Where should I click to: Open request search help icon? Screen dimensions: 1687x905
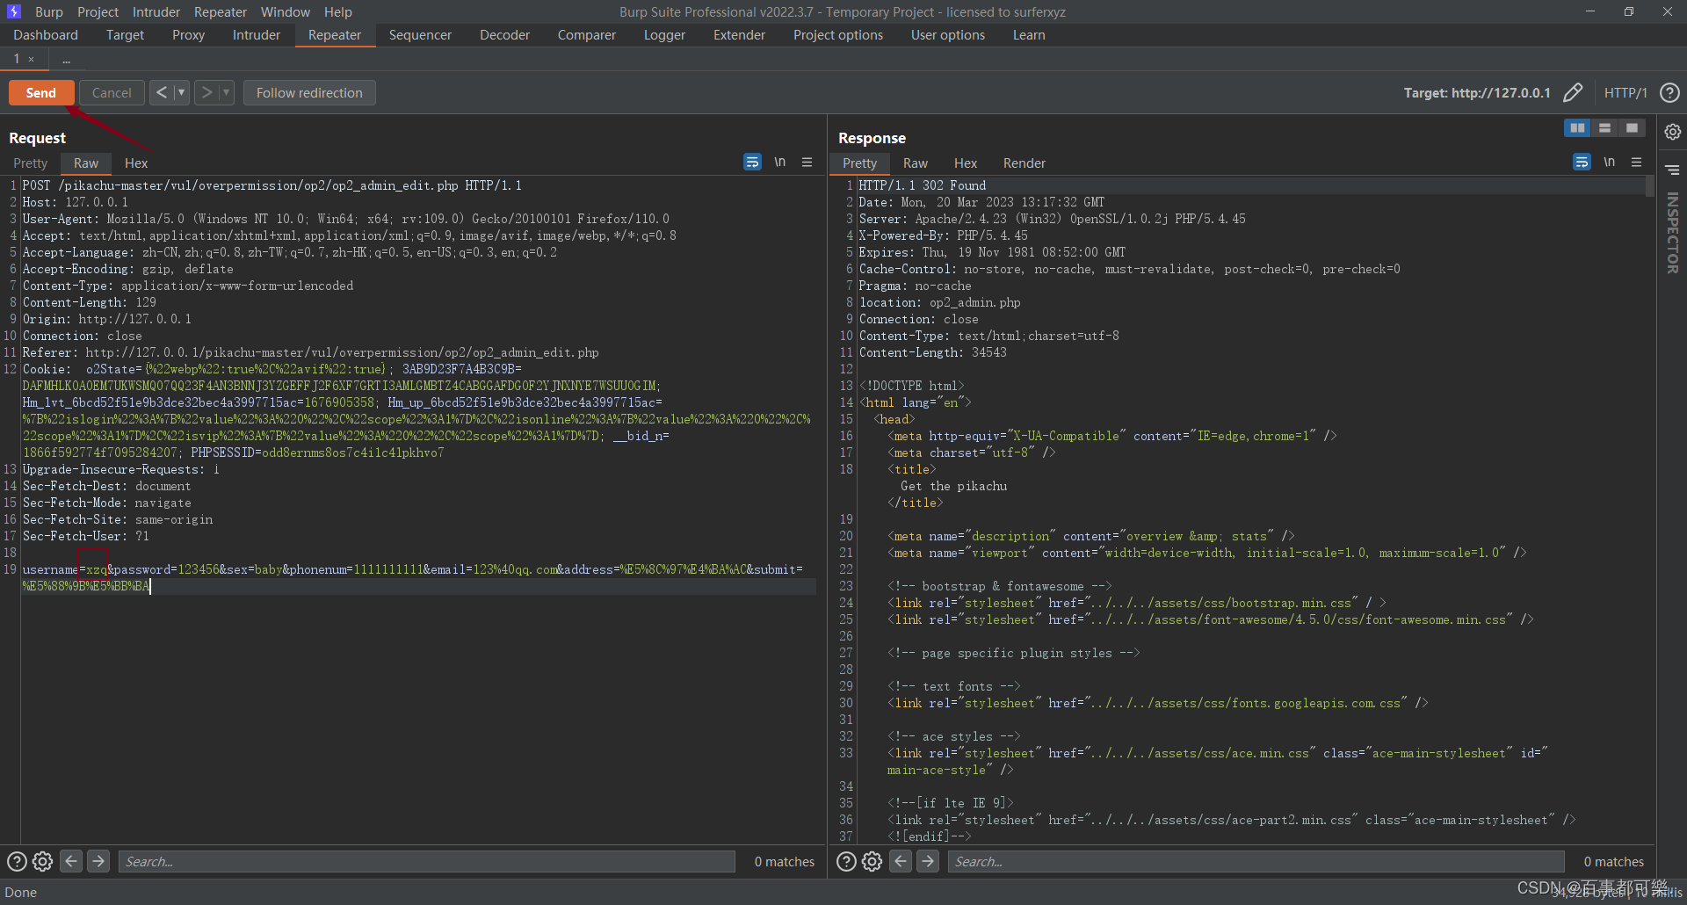point(17,862)
